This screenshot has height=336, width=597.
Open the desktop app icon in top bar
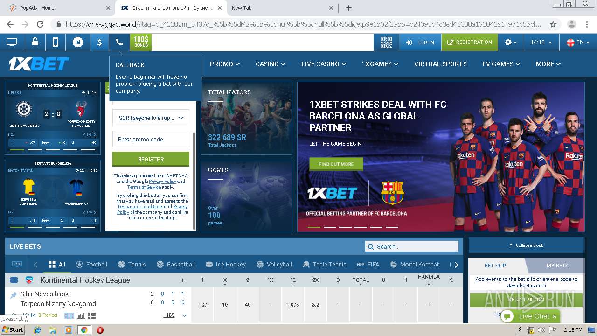point(12,42)
